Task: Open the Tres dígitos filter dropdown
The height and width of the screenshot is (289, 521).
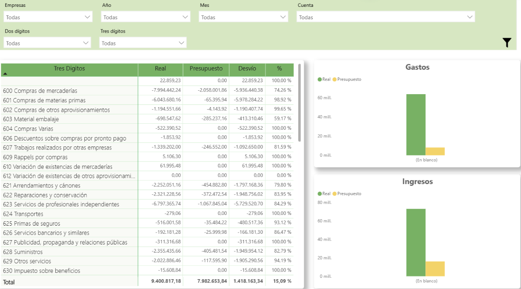Action: (x=143, y=43)
